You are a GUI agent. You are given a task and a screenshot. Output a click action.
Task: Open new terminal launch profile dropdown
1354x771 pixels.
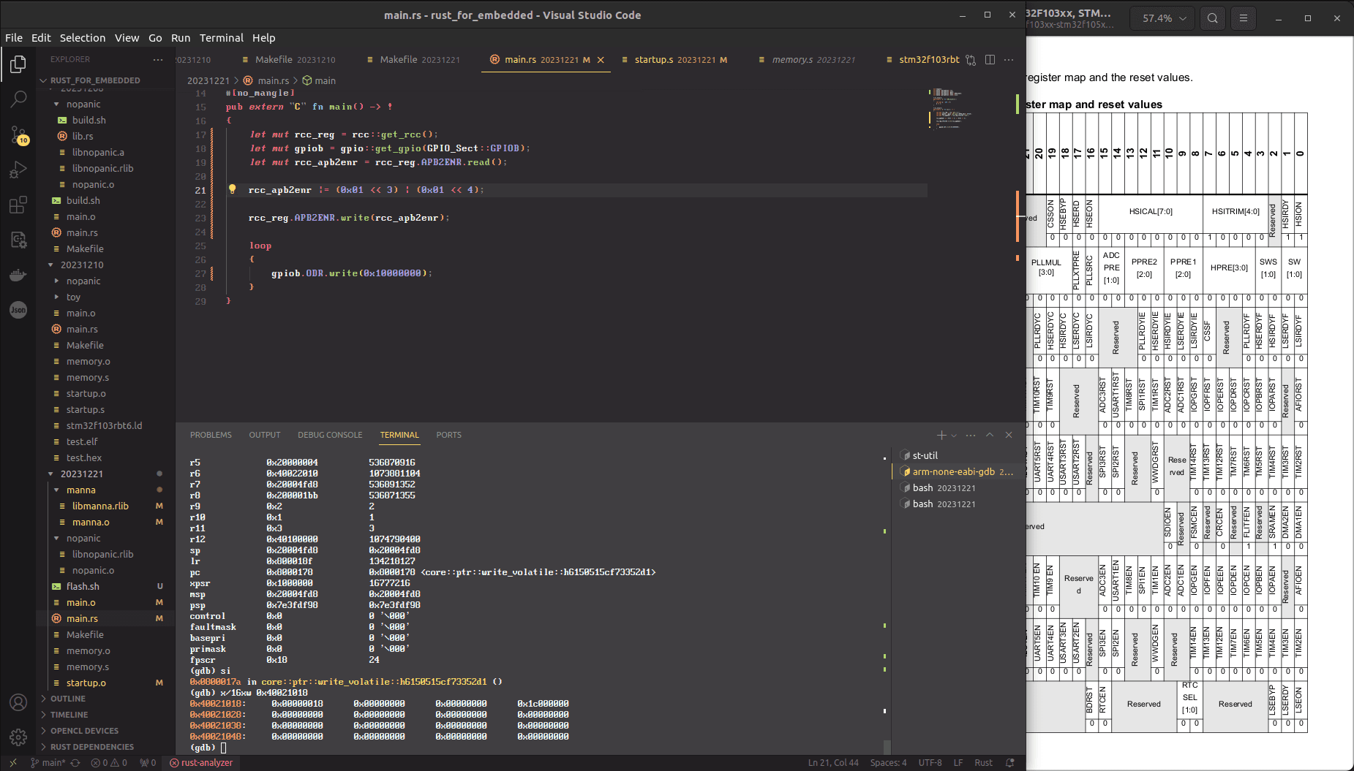954,436
